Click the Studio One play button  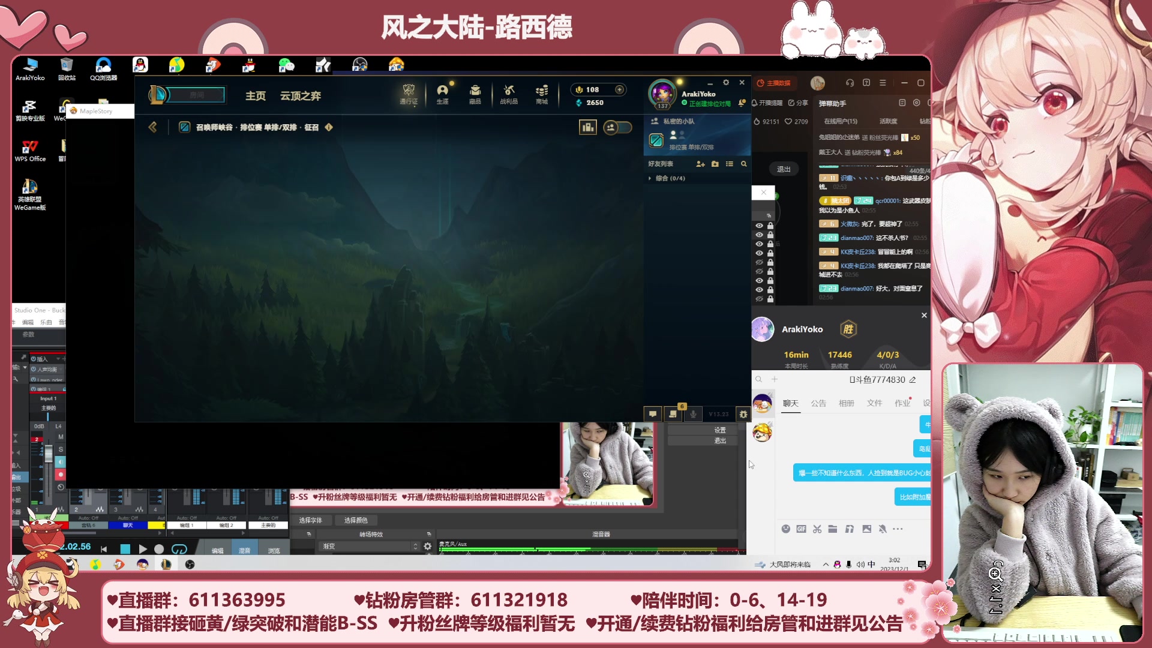[x=142, y=549]
